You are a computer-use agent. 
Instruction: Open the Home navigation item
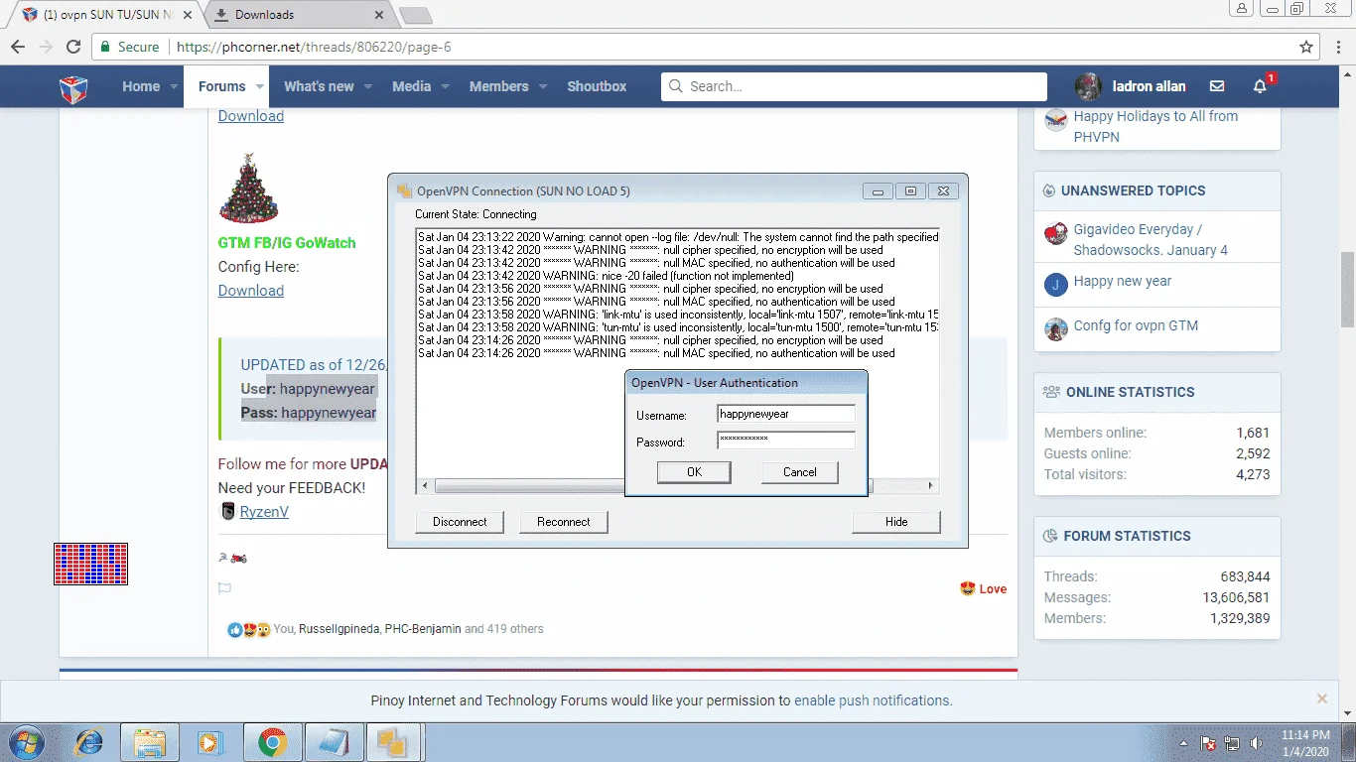[x=141, y=86]
